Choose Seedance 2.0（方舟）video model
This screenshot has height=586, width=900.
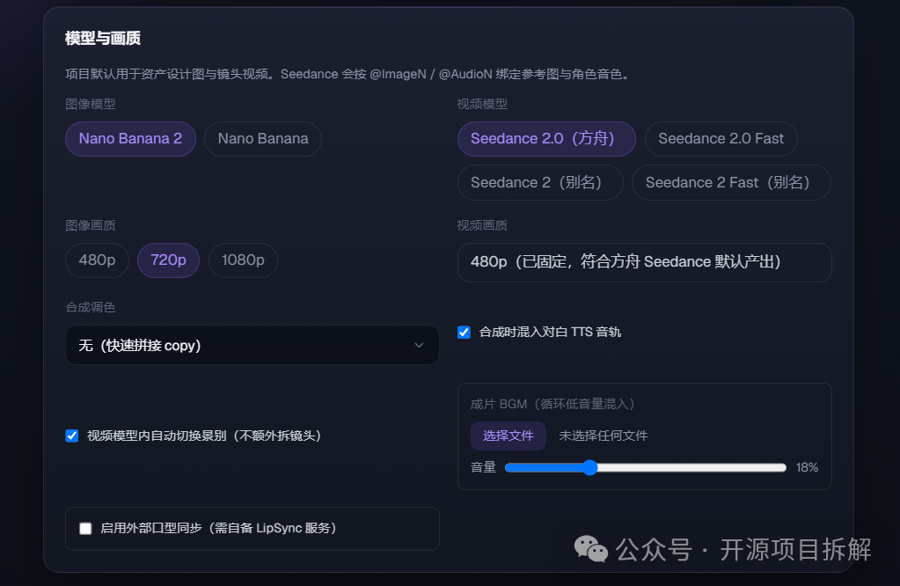545,139
